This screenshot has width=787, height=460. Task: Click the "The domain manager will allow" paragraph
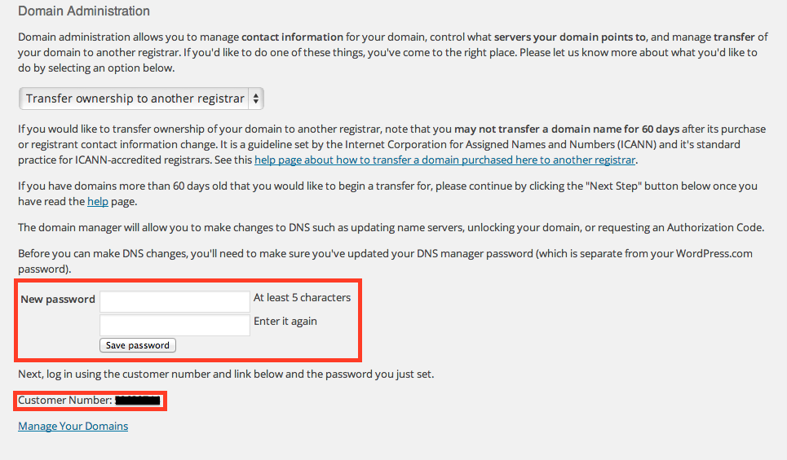pos(391,226)
